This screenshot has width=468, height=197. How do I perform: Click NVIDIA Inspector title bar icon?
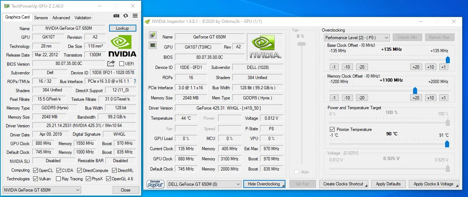[x=147, y=21]
